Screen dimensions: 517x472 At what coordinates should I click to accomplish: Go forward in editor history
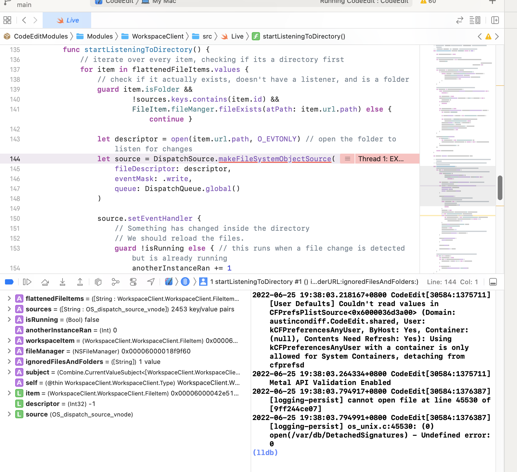35,20
